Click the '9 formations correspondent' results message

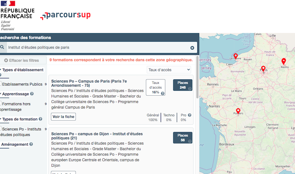tap(121, 60)
